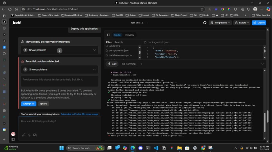Collapse the terminal panel with chevron

[x=263, y=64]
